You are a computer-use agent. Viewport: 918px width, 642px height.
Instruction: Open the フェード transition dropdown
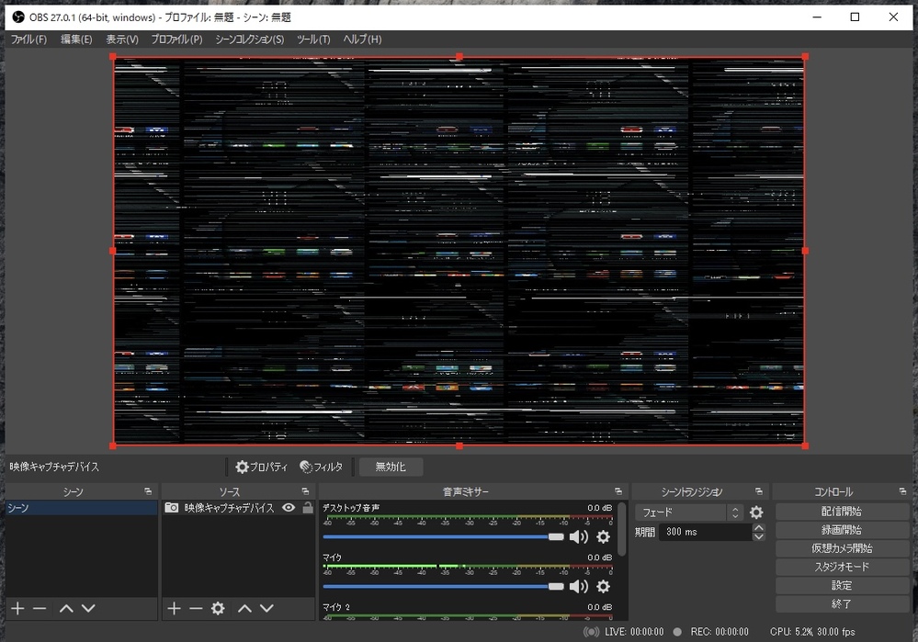(689, 512)
